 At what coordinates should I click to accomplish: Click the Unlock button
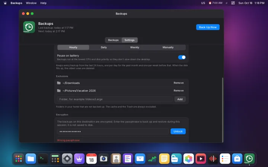click(178, 131)
